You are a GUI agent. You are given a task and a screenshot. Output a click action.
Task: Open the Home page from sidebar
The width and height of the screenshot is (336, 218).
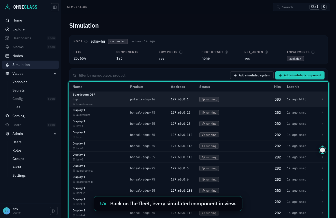point(30,20)
